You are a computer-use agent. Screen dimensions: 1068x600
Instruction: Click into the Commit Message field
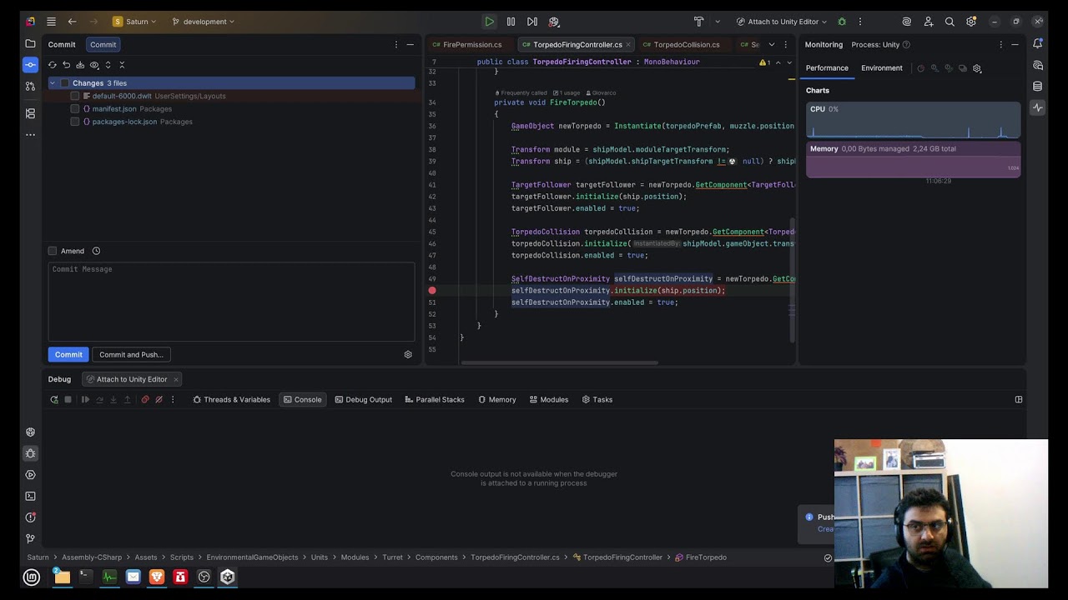point(231,302)
